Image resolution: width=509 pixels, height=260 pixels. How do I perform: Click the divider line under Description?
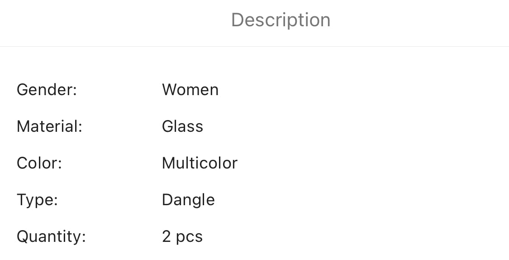click(254, 46)
